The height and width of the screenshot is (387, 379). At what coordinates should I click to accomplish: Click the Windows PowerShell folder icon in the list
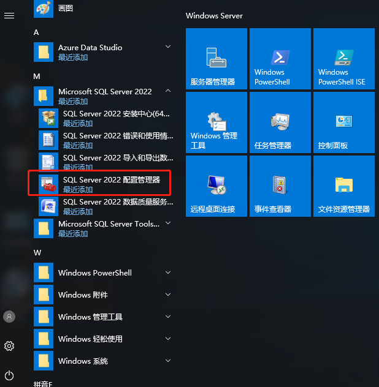[x=44, y=272]
